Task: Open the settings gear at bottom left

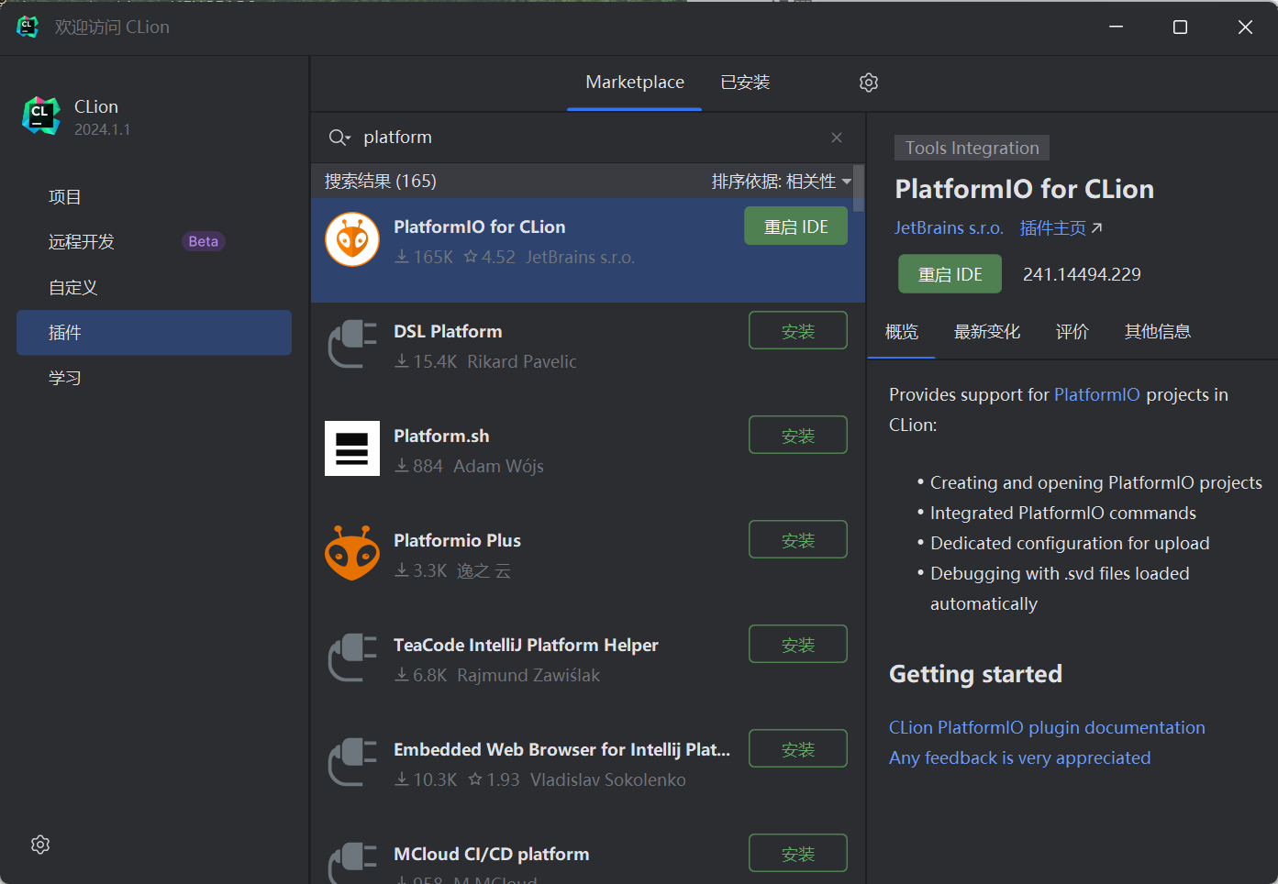Action: (40, 845)
